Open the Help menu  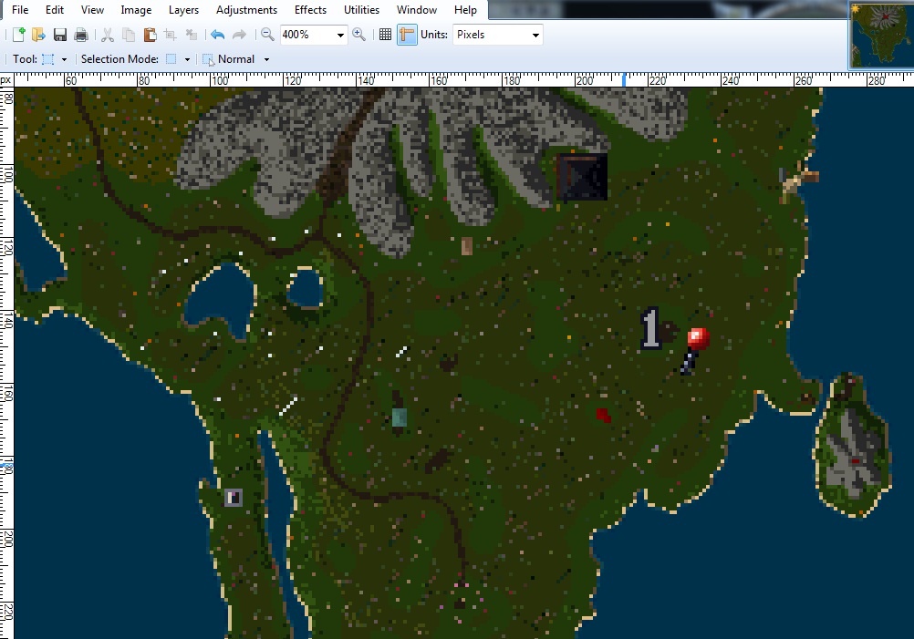pyautogui.click(x=465, y=10)
